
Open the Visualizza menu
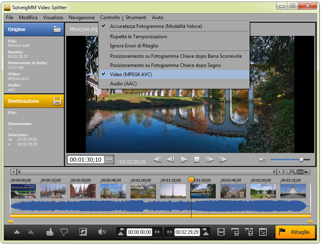tap(53, 18)
